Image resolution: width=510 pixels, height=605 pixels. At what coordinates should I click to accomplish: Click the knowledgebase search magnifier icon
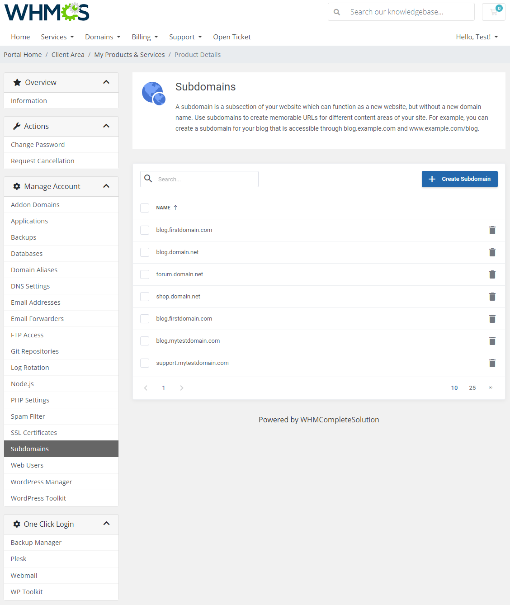pos(337,12)
